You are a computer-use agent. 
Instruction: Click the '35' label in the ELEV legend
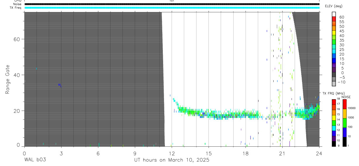[341, 40]
